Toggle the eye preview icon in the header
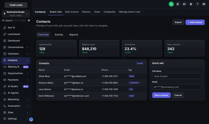The image size is (209, 124). click(204, 4)
